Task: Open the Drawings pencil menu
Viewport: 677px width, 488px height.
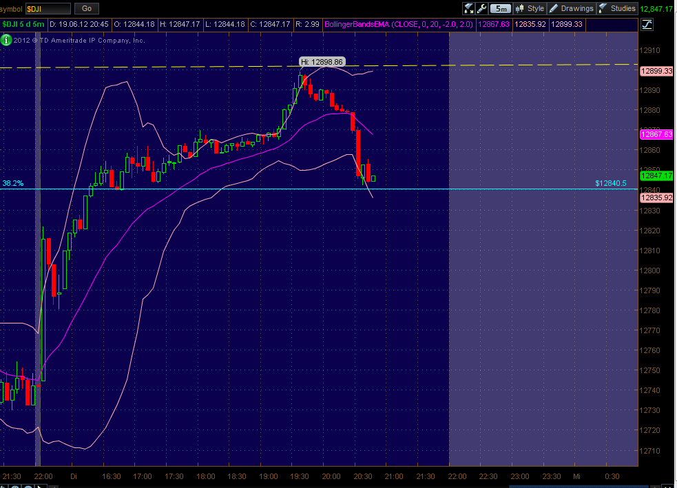Action: pos(572,8)
